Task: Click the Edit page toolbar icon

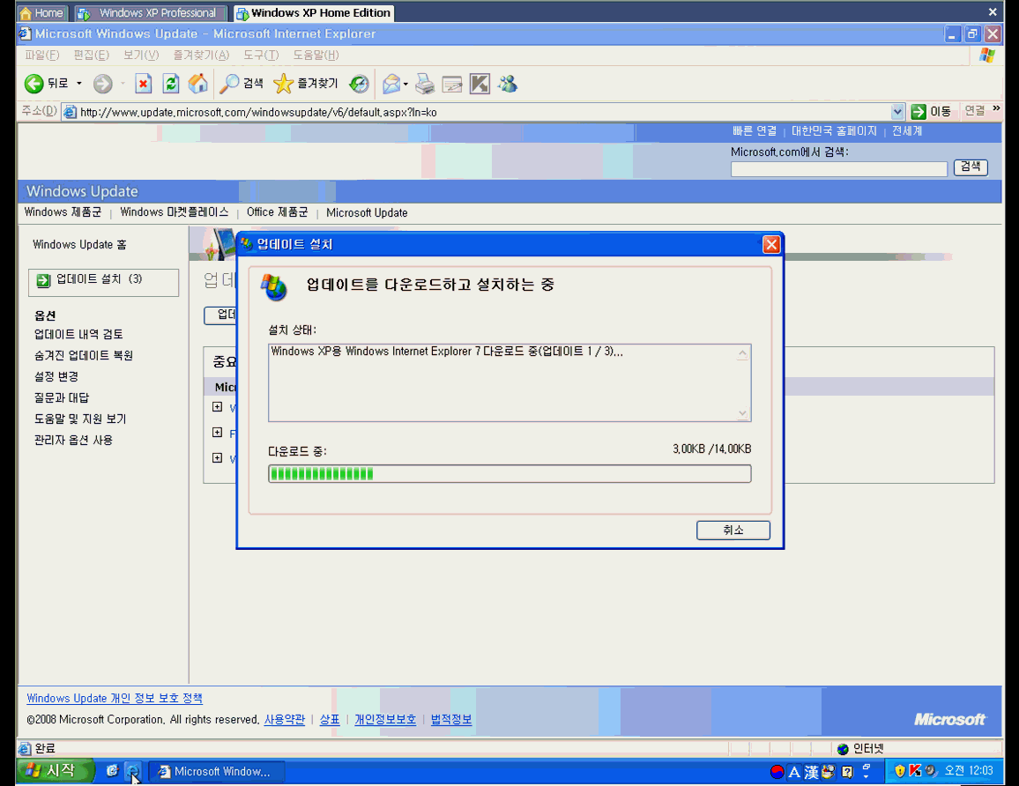Action: click(451, 83)
